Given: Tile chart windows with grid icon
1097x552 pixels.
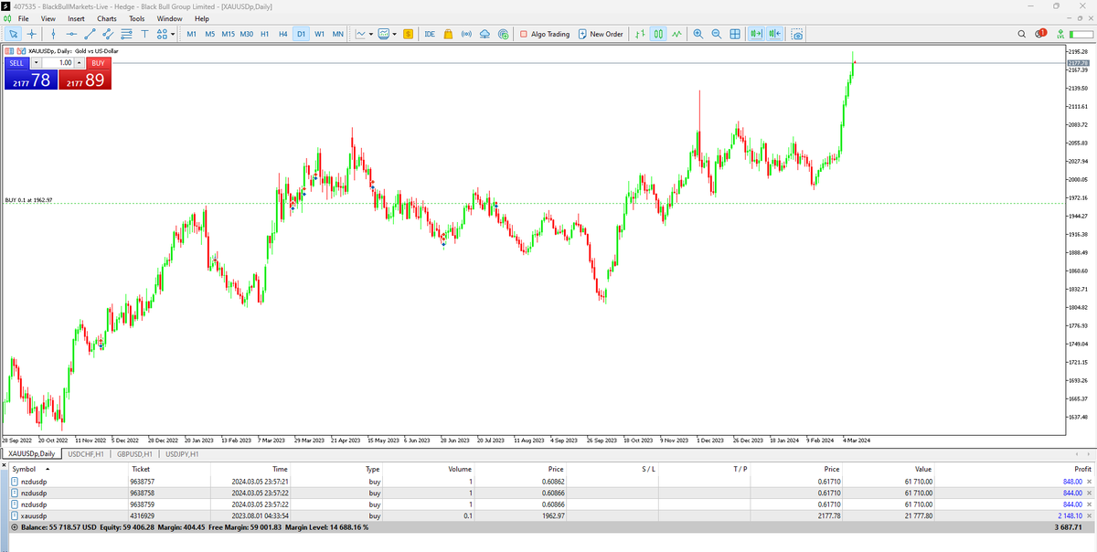Looking at the screenshot, I should 735,34.
